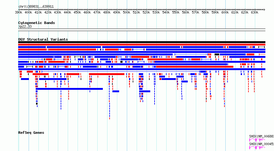This screenshot has width=274, height=151.
Task: Select the red variant spanning 530k to 608k
Action: pyautogui.click(x=195, y=67)
